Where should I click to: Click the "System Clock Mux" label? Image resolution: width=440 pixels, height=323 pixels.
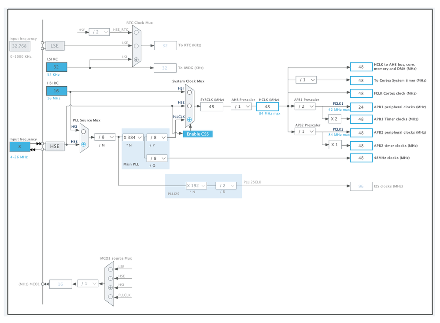[x=189, y=81]
